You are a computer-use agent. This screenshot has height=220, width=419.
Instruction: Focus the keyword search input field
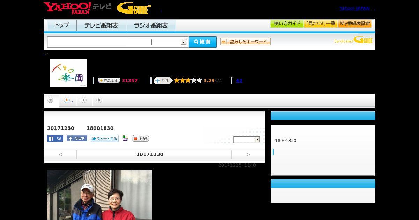(99, 42)
